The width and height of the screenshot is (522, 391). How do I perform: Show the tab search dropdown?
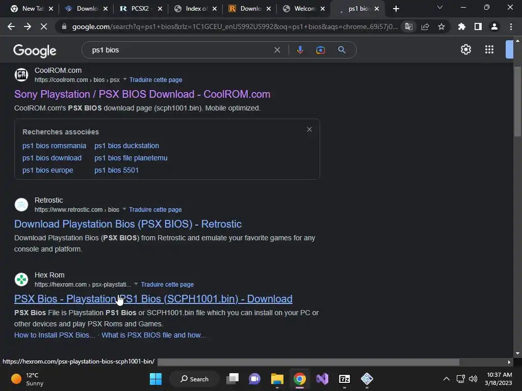440,7
